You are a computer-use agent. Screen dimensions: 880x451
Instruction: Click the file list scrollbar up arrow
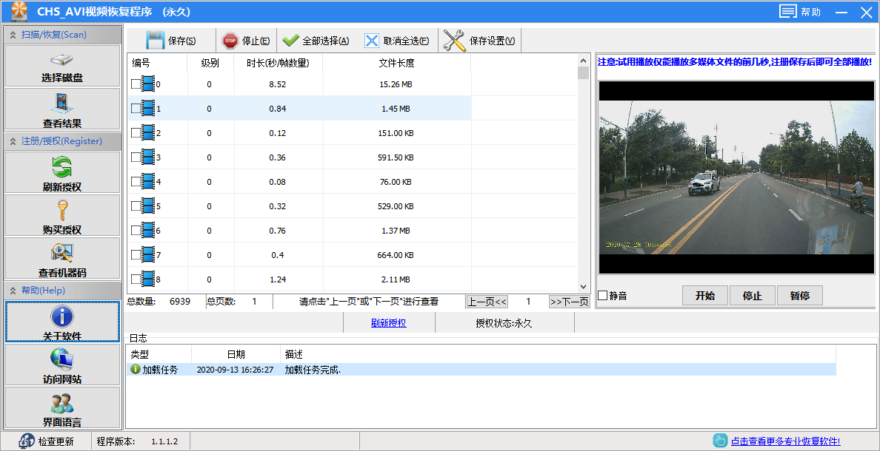pyautogui.click(x=583, y=60)
